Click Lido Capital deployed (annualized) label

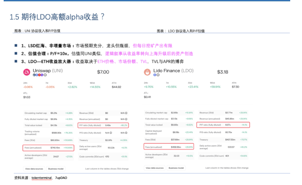coord(154,132)
